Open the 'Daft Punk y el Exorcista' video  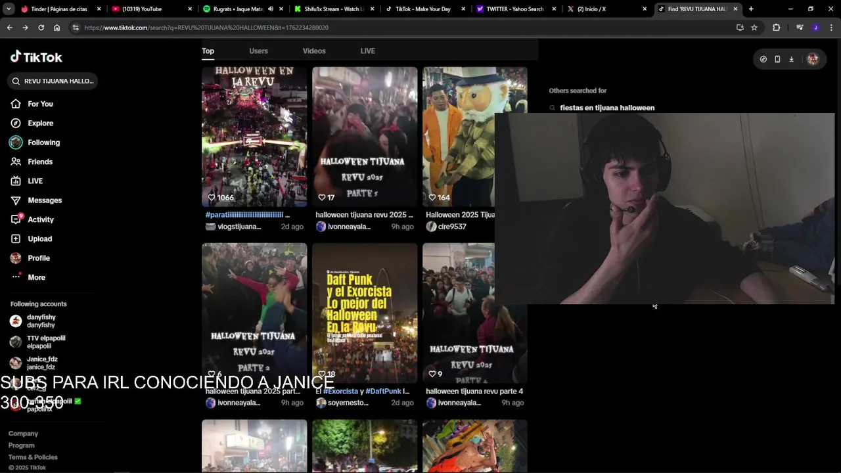click(365, 313)
